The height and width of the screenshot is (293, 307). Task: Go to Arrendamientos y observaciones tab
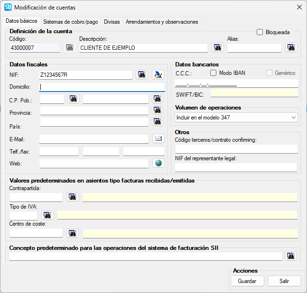(161, 21)
